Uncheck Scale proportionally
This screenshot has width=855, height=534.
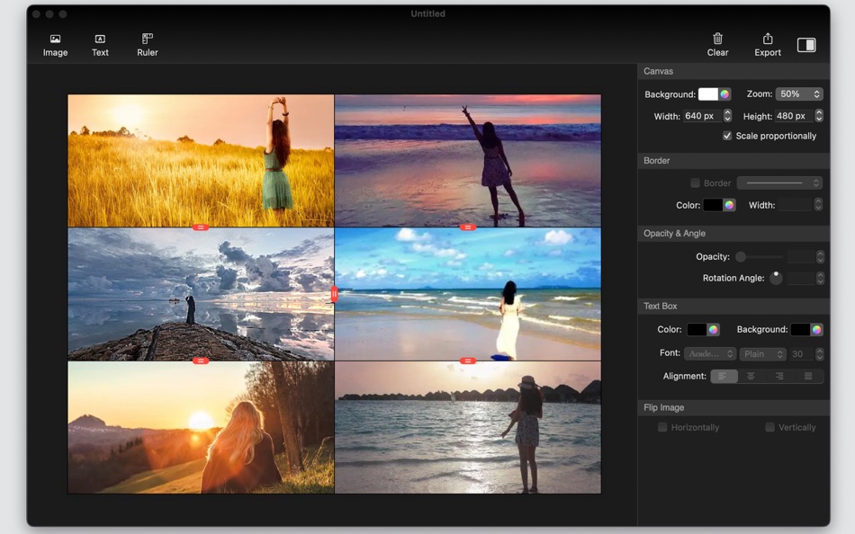[x=727, y=136]
